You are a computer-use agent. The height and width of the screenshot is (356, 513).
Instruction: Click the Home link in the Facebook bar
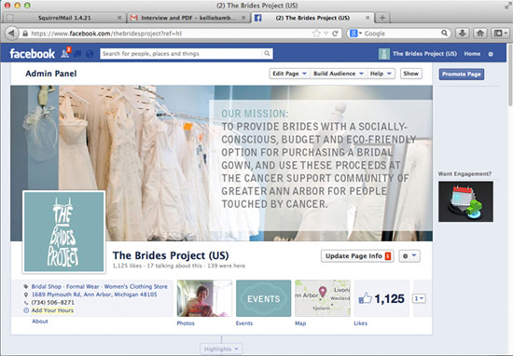pyautogui.click(x=472, y=54)
